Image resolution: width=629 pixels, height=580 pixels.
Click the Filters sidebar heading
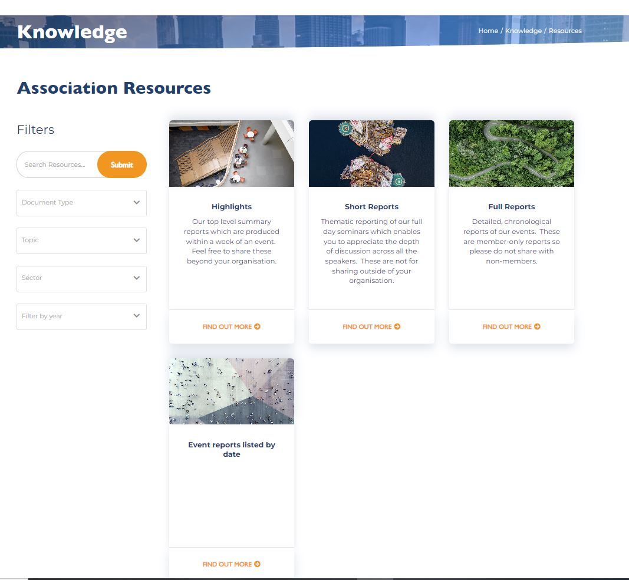[35, 130]
